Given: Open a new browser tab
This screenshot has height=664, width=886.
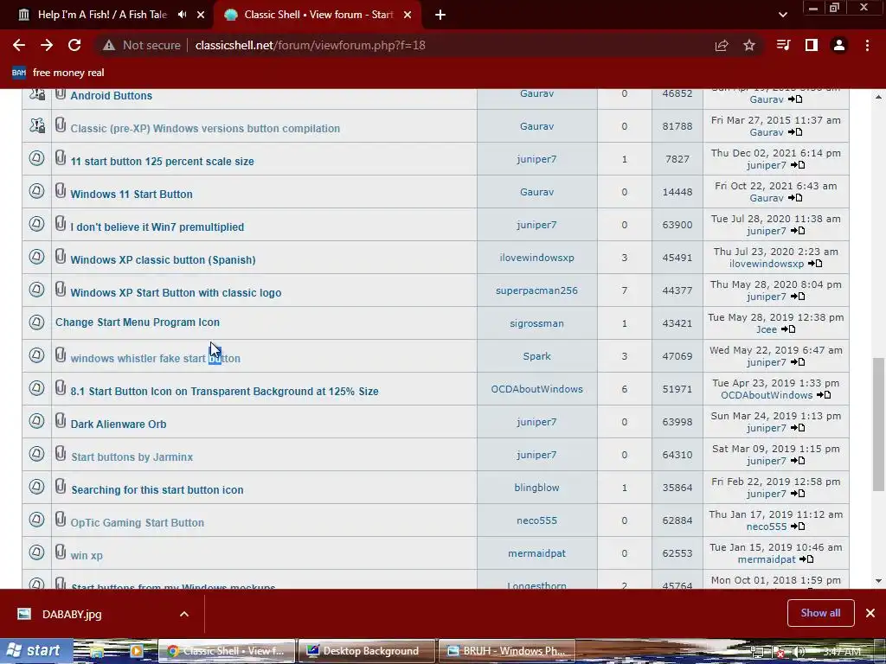Looking at the screenshot, I should pos(440,15).
